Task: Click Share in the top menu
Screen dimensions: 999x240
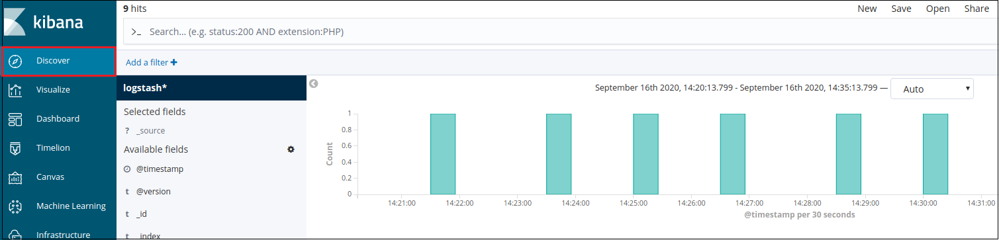Action: pyautogui.click(x=976, y=9)
